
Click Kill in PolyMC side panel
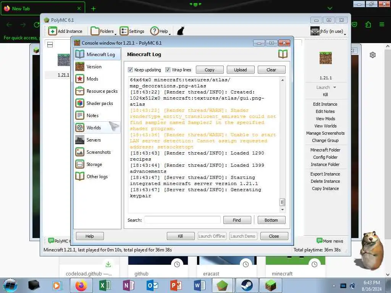325,95
